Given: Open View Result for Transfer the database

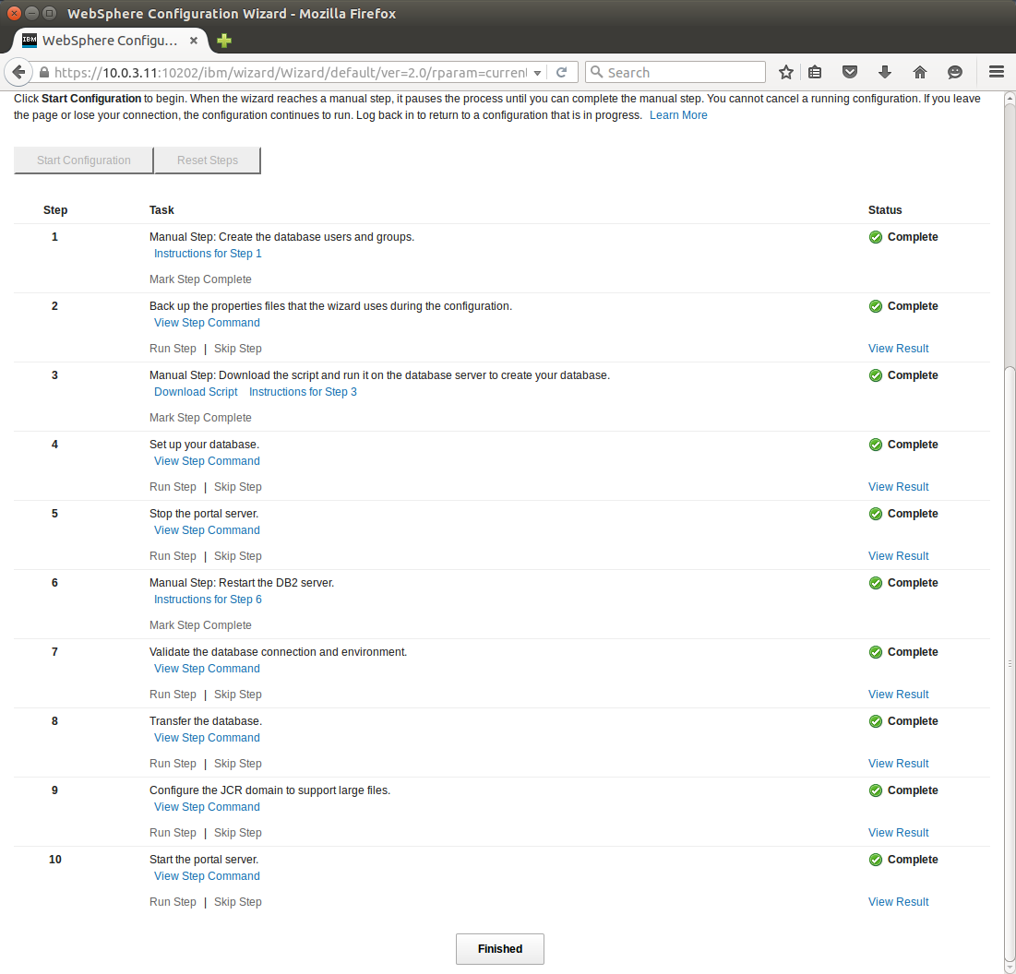Looking at the screenshot, I should click(x=898, y=765).
